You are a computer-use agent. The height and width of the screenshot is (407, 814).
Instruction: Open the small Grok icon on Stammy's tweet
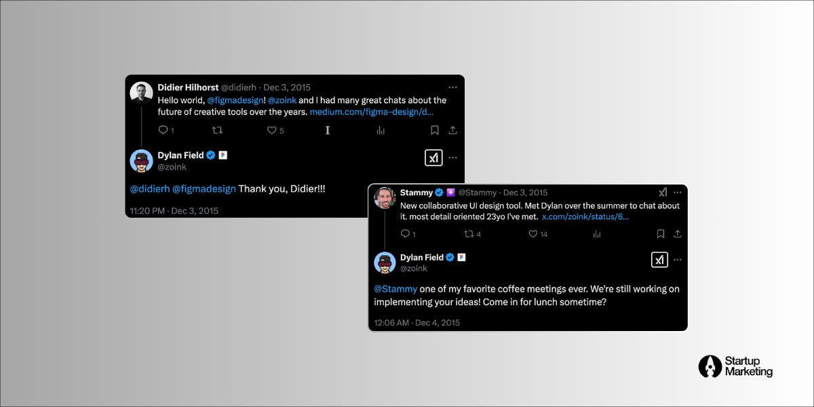[x=663, y=192]
